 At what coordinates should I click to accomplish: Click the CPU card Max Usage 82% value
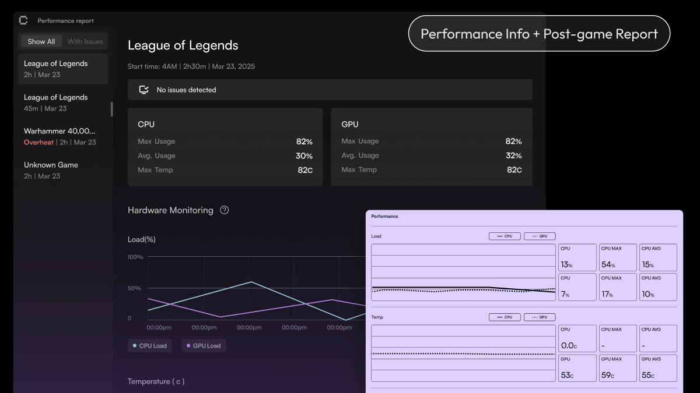point(304,141)
